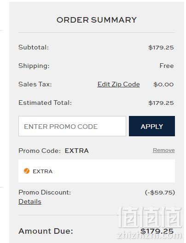Viewport: 186px width, 243px height.
Task: Click the Subtotal amount $179.25
Action: [x=161, y=48]
